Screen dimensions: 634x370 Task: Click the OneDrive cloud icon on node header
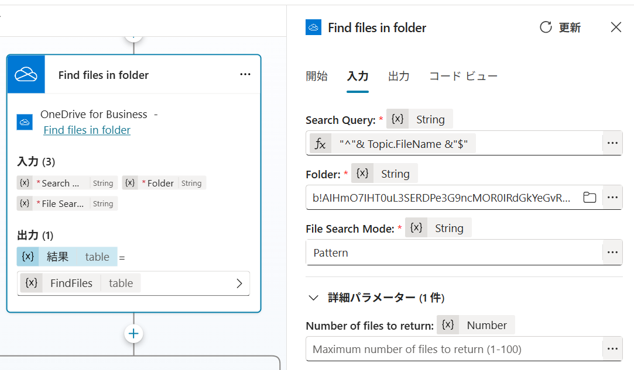(26, 74)
